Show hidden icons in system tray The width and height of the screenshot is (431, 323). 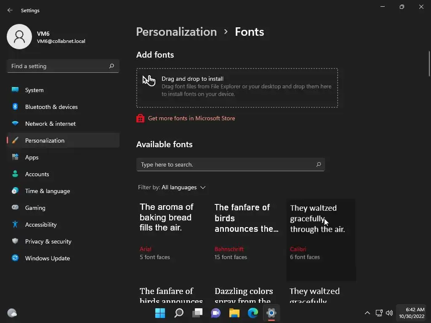[367, 313]
